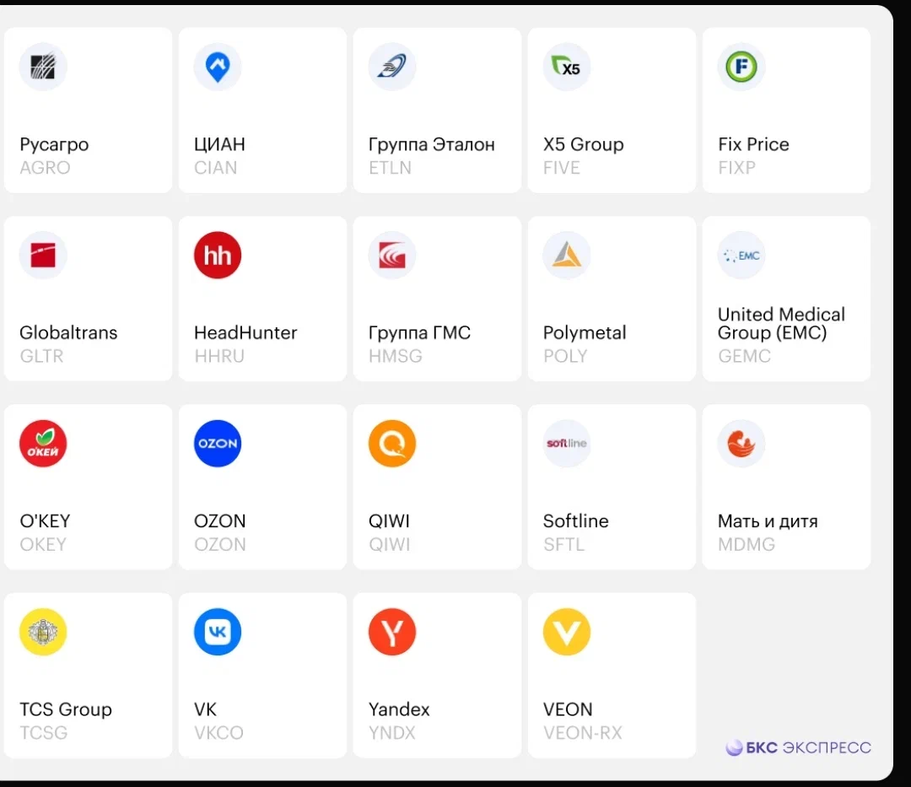Select the TCS Group name label
Screen dimensions: 911x787
coord(66,709)
